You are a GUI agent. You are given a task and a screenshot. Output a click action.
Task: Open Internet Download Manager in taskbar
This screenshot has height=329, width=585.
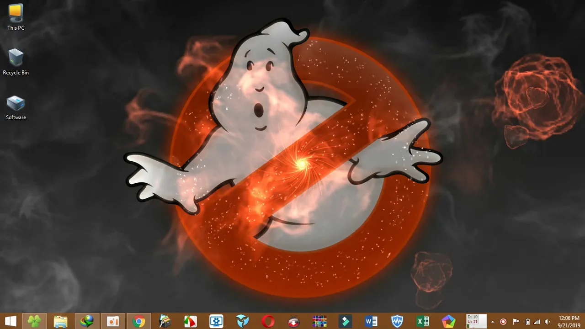coord(87,321)
